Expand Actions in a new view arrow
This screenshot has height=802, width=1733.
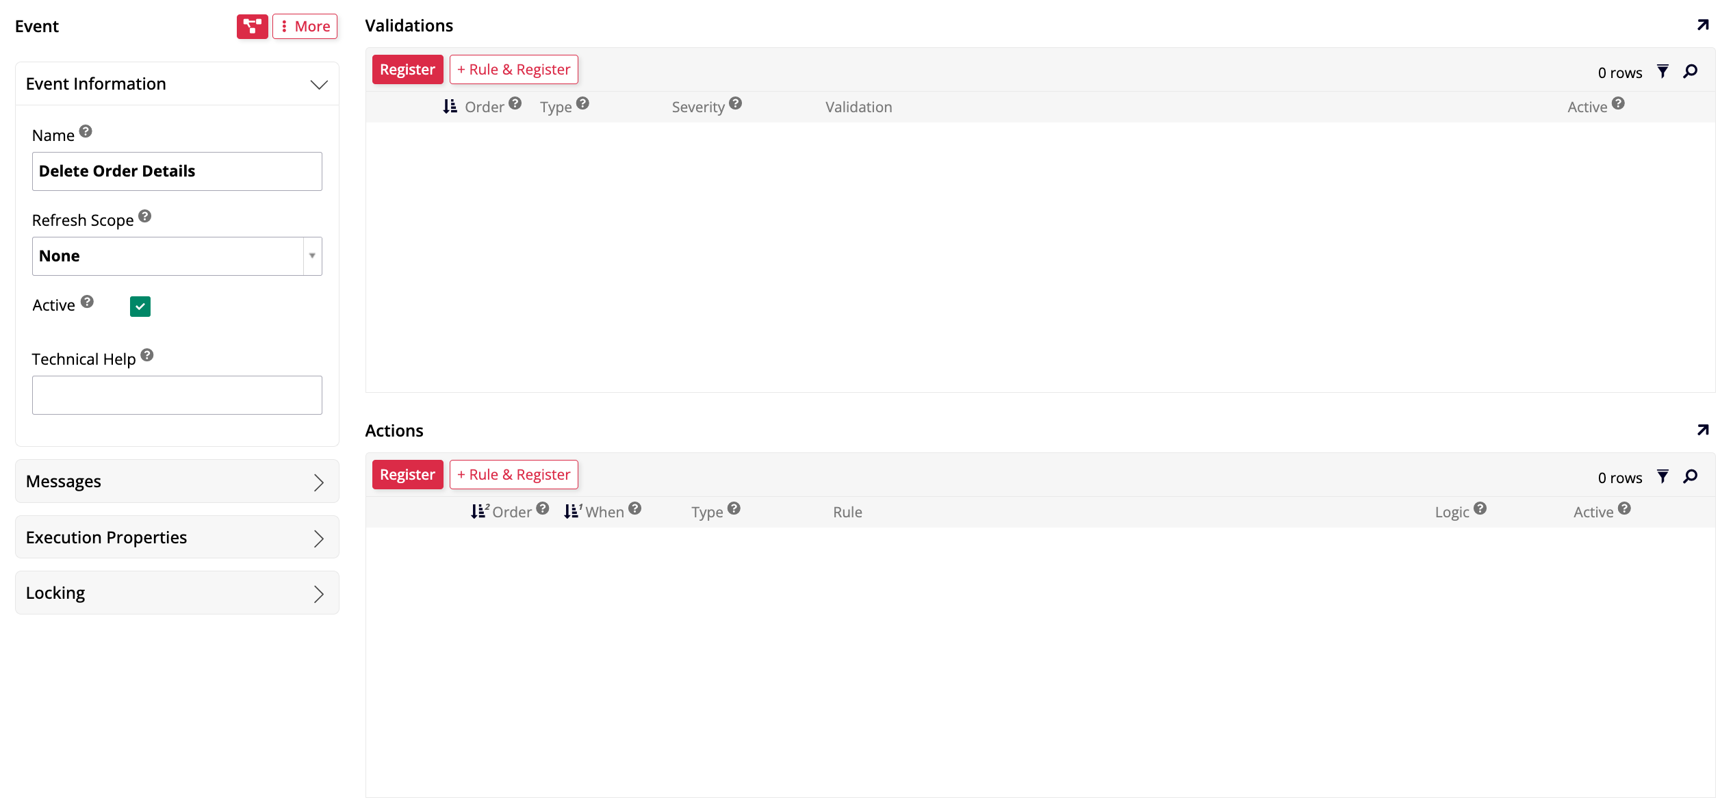[1702, 430]
